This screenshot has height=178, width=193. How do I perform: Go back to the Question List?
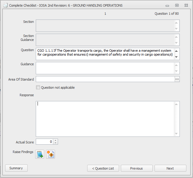(x=103, y=168)
